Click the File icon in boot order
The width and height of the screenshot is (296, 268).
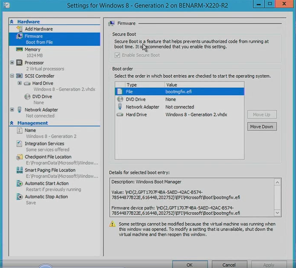120,91
